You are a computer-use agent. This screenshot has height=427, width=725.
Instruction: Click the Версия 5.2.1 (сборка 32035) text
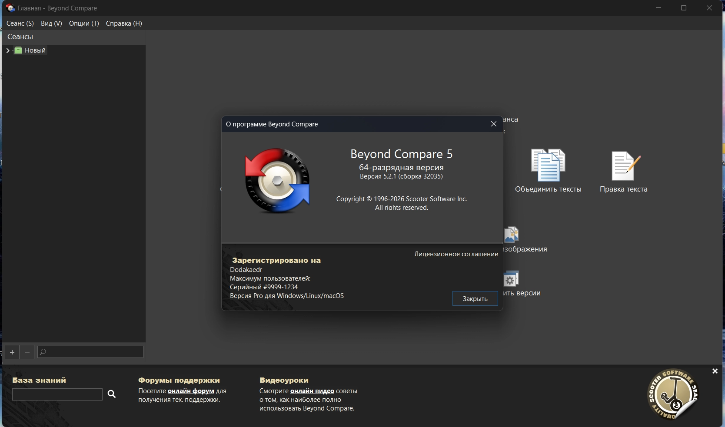(401, 176)
